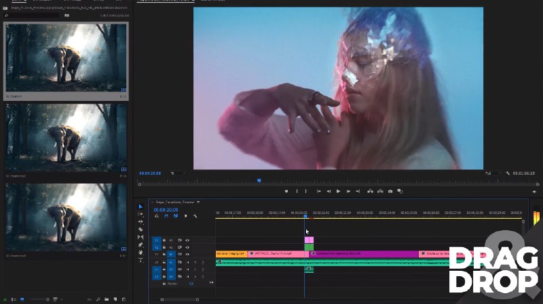The height and width of the screenshot is (304, 543).
Task: Select the Hand tool
Action: coord(141,252)
